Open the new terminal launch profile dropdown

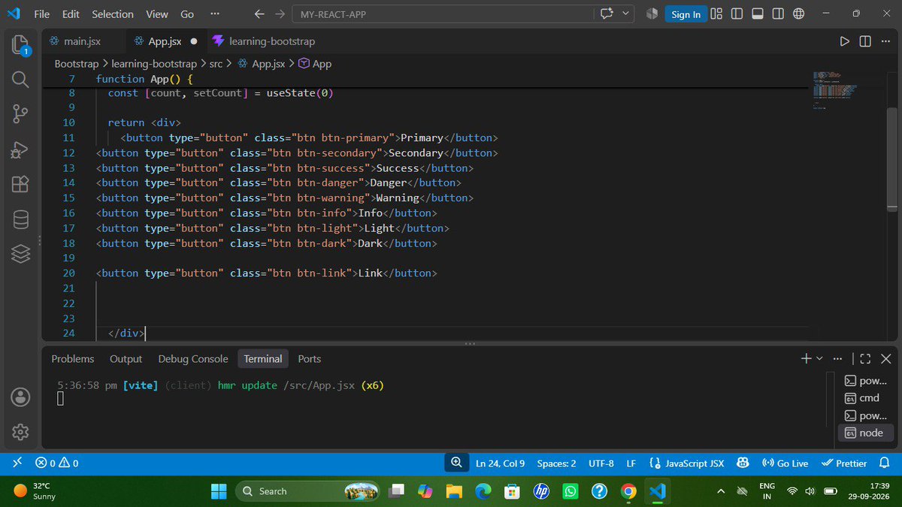pyautogui.click(x=819, y=359)
